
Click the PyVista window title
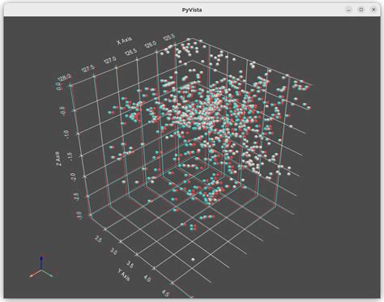pyautogui.click(x=192, y=10)
